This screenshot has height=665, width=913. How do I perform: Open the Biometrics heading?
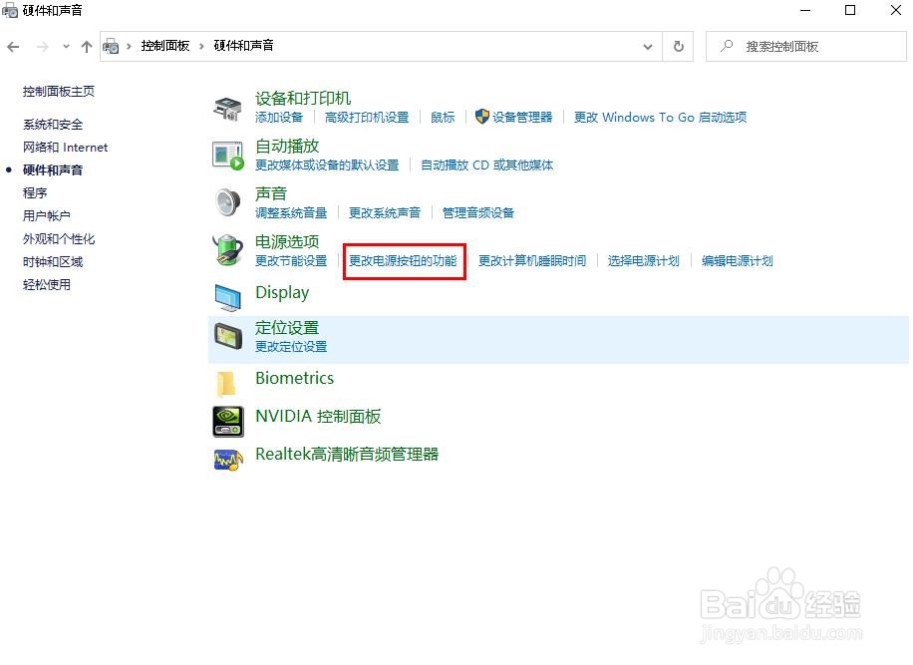(295, 378)
